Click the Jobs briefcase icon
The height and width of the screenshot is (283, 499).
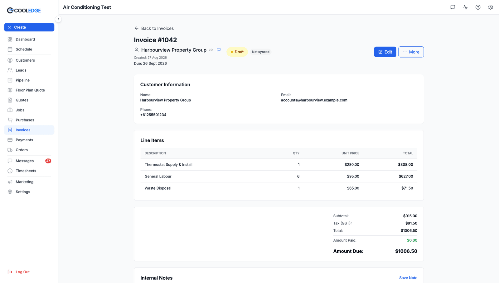tap(10, 110)
